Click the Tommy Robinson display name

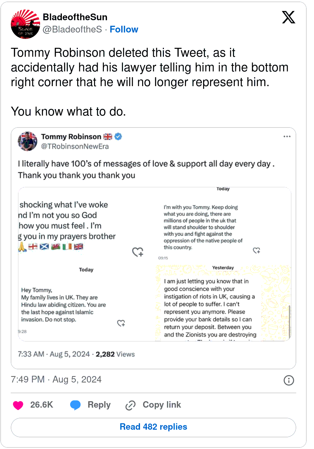click(x=71, y=137)
